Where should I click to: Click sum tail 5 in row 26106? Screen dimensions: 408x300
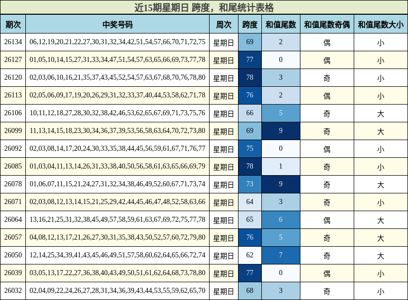[x=281, y=113]
